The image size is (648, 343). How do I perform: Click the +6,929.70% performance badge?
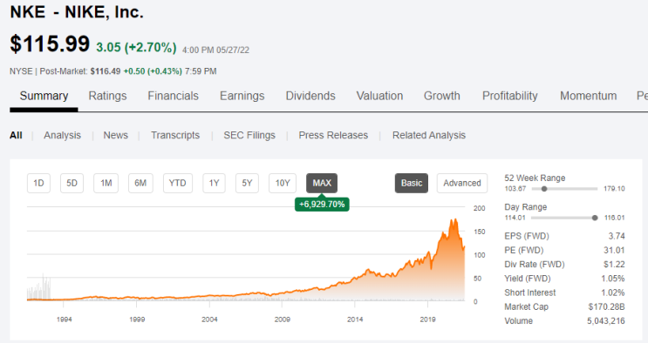(322, 205)
